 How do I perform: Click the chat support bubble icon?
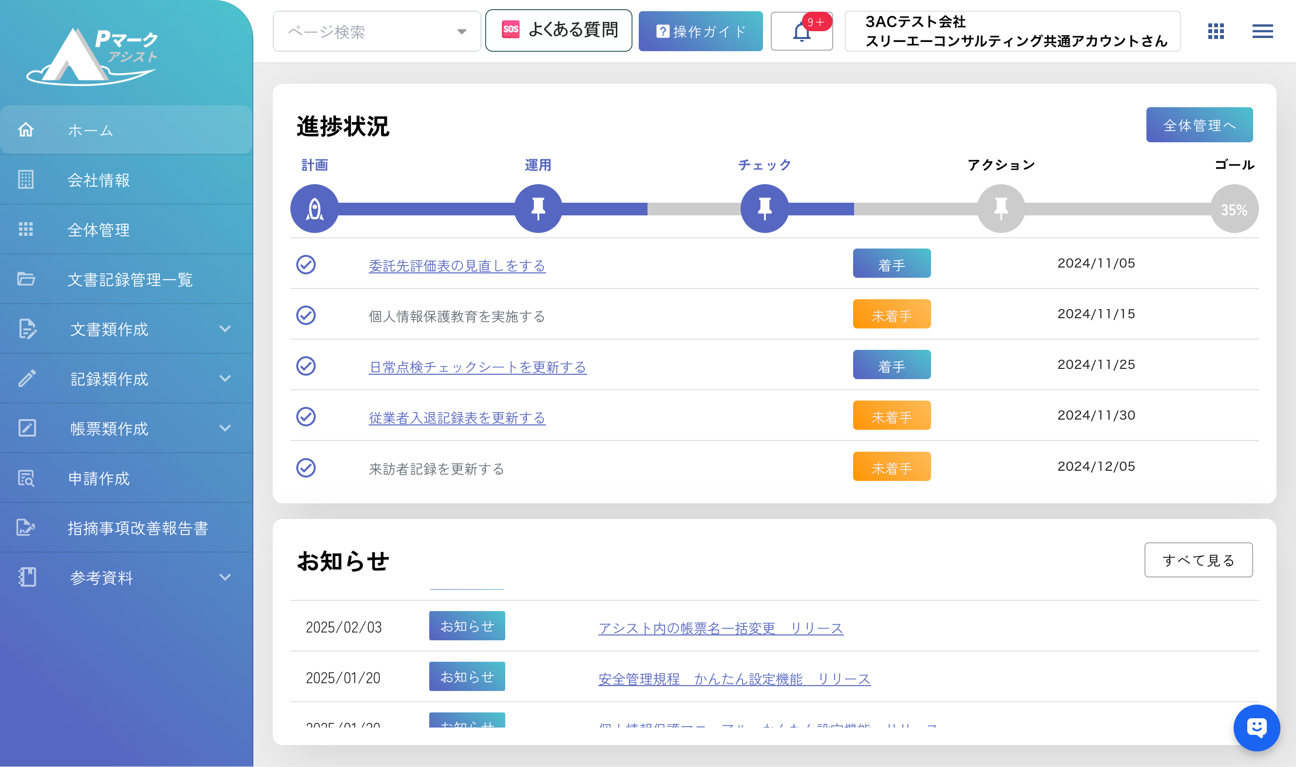pos(1256,728)
